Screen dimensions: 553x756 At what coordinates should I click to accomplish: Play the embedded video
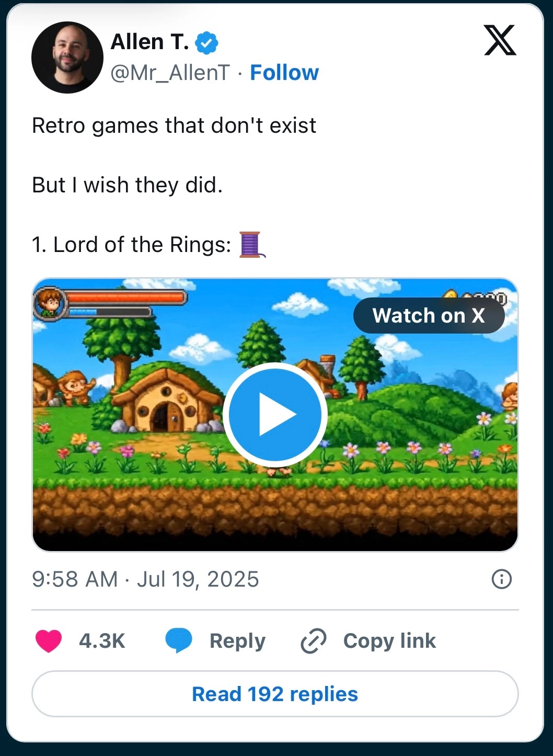pos(275,415)
